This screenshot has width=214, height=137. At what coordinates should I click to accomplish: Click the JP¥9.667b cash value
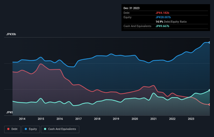[x=162, y=26]
